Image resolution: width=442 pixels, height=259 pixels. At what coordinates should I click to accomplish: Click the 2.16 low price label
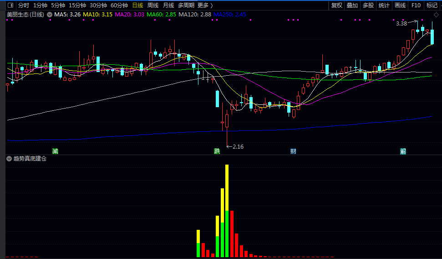coord(238,146)
